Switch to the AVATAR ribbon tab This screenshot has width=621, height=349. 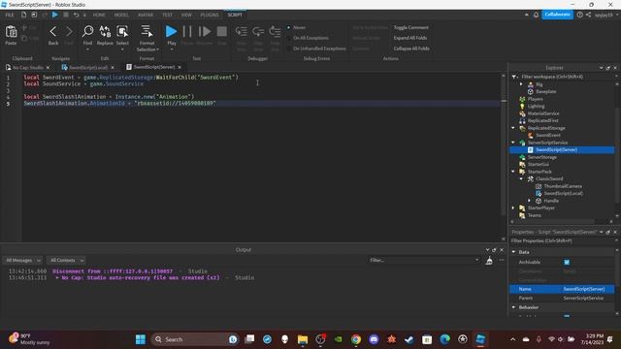[x=146, y=15]
